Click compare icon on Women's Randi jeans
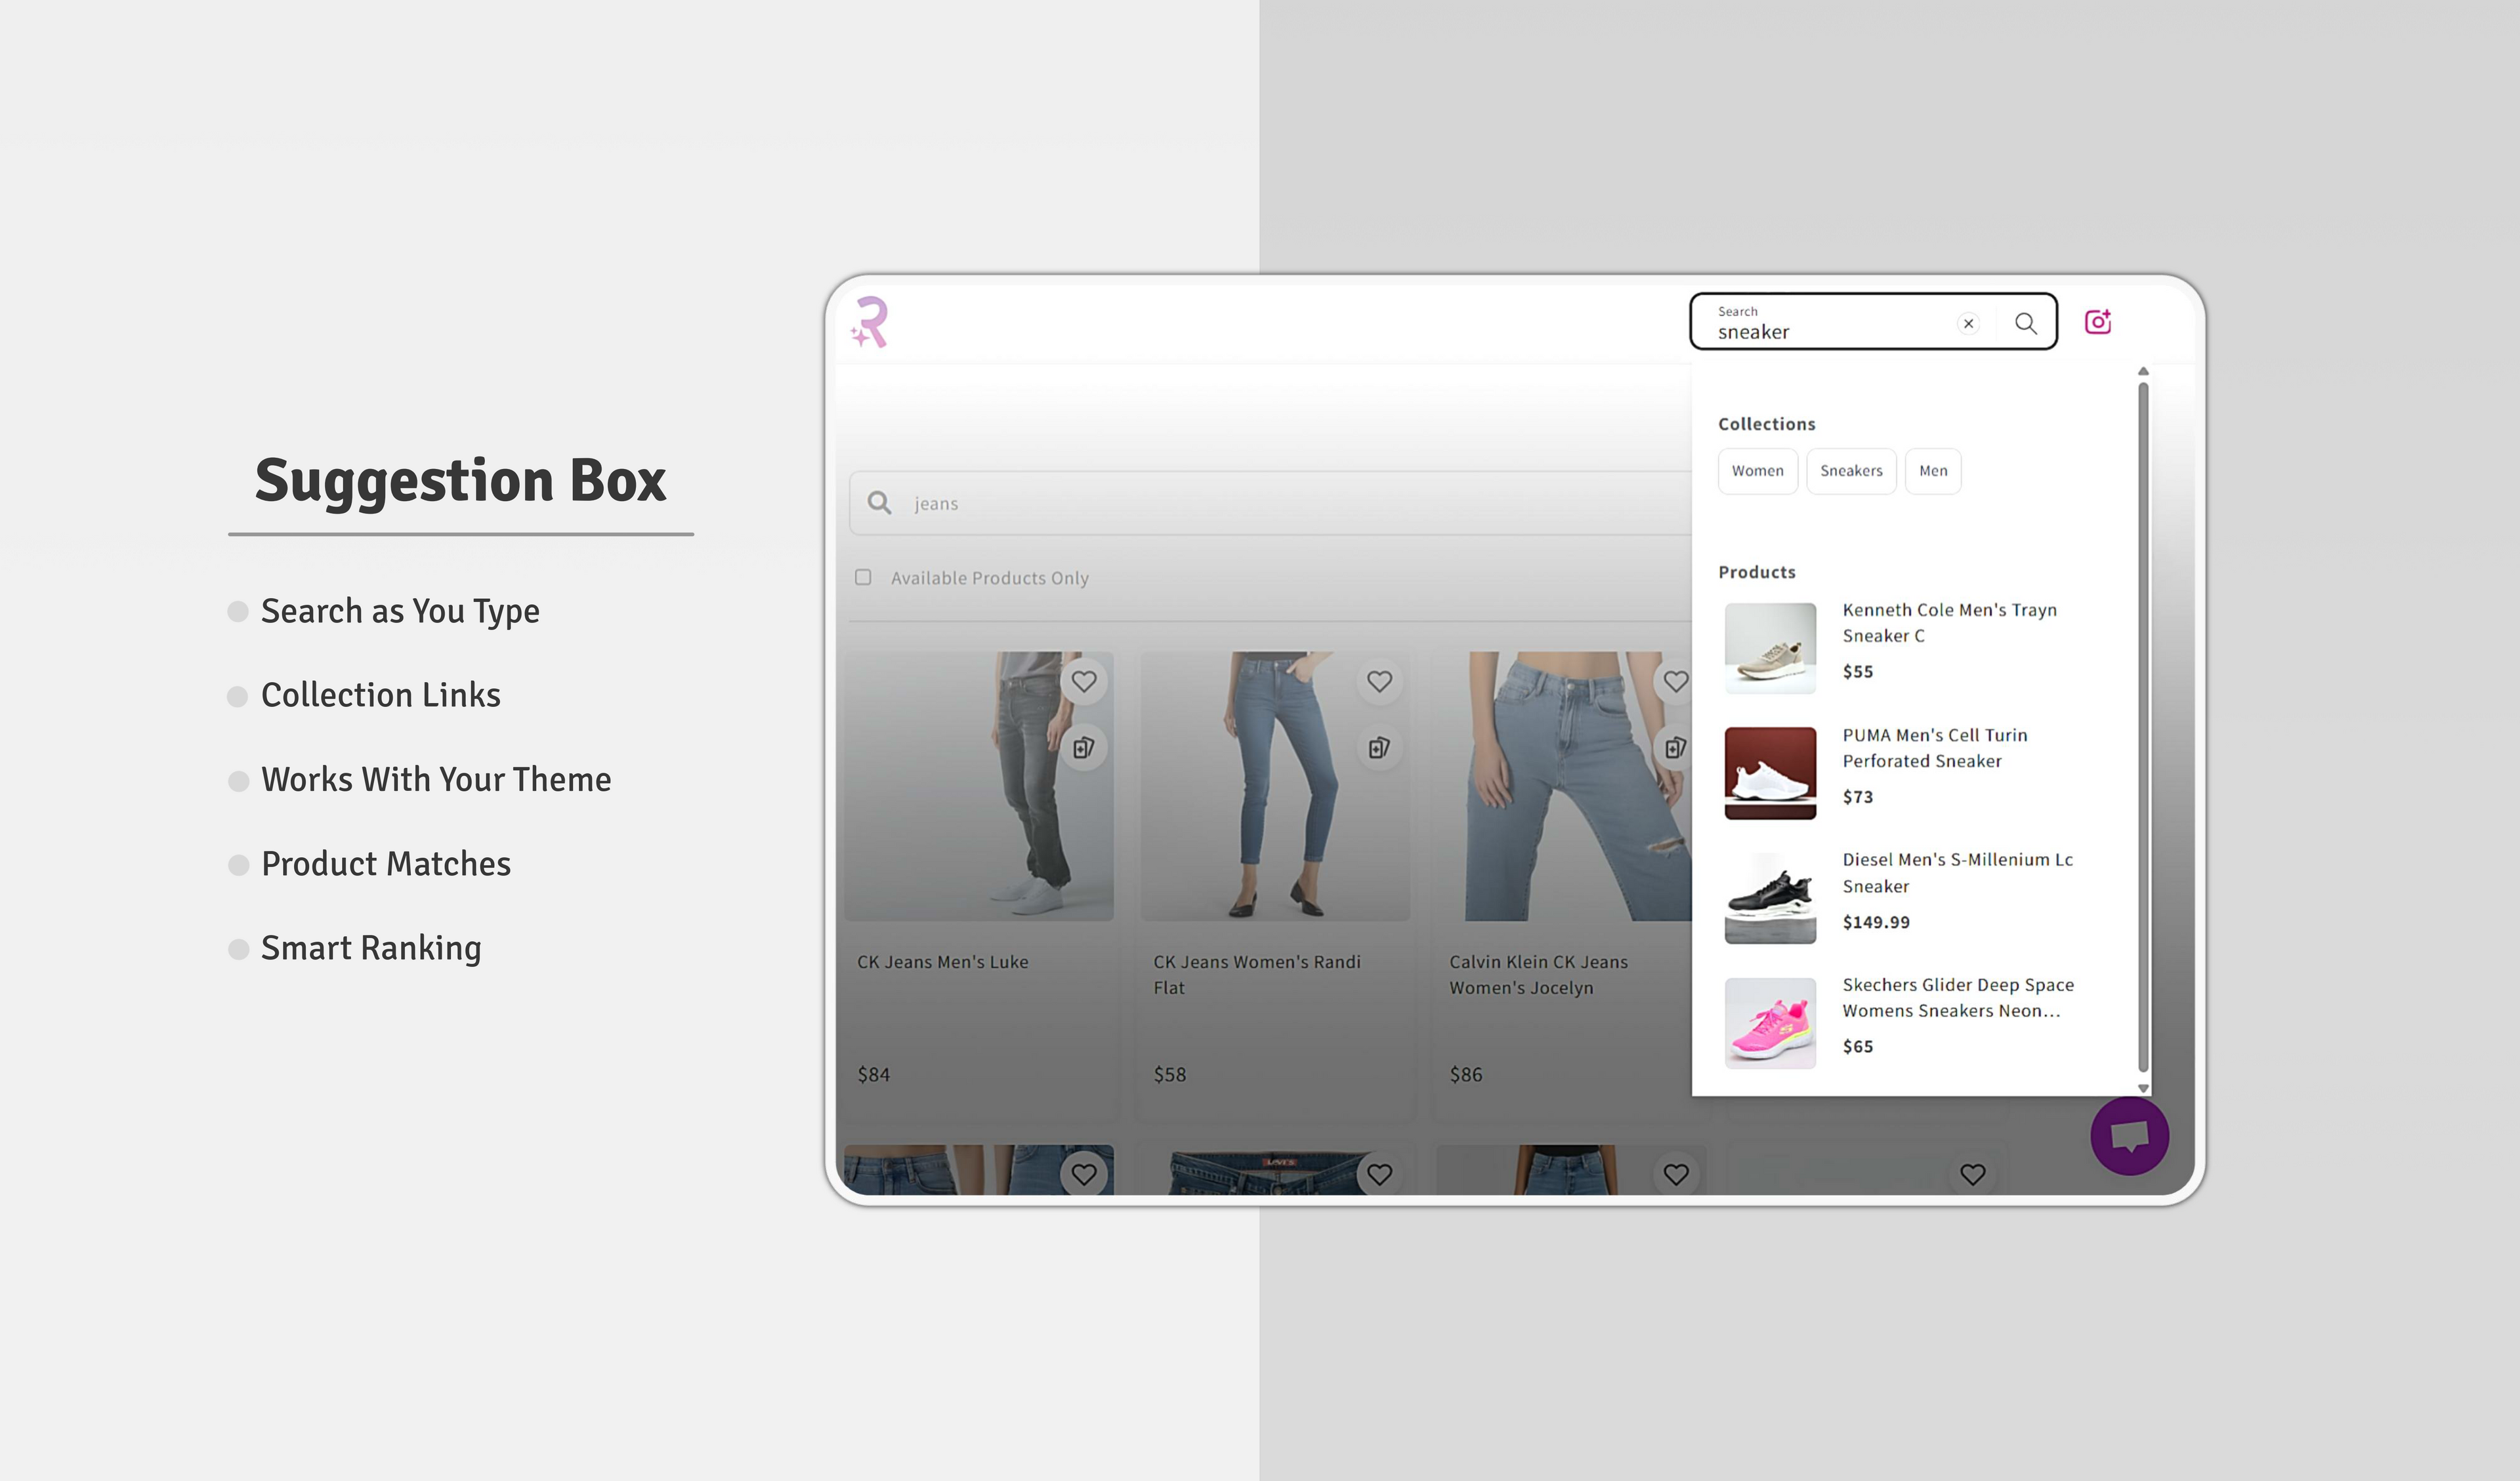2520x1481 pixels. tap(1379, 748)
